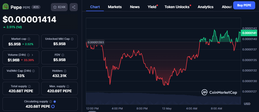Click the 420.69T PEPE max supply value
This screenshot has height=112, width=259.
tap(59, 91)
